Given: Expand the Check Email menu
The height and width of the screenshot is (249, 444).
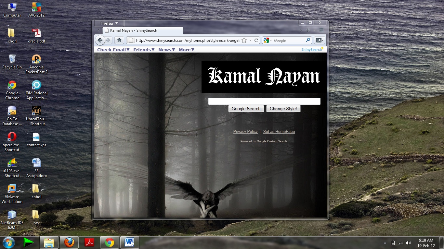Looking at the screenshot, I should coord(113,50).
